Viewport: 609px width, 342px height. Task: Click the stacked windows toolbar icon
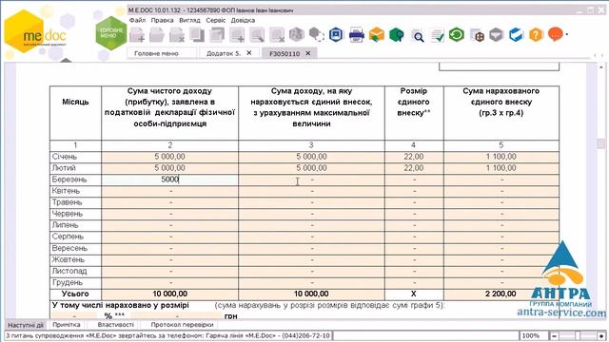click(217, 35)
